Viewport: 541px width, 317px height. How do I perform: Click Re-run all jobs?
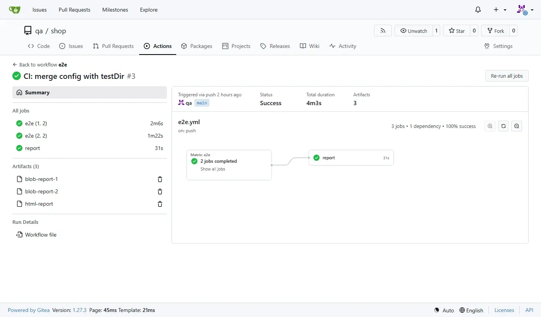(507, 76)
